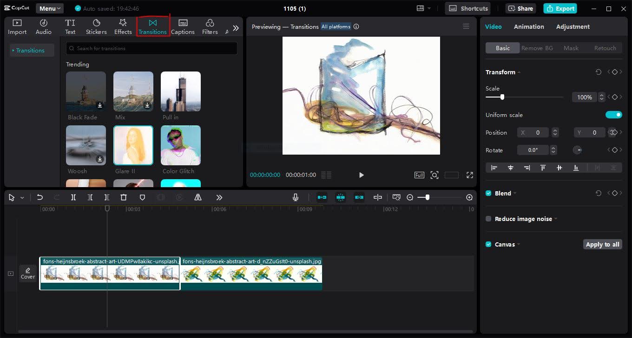Align clip to the bottom edge
This screenshot has height=338, width=632.
point(576,168)
